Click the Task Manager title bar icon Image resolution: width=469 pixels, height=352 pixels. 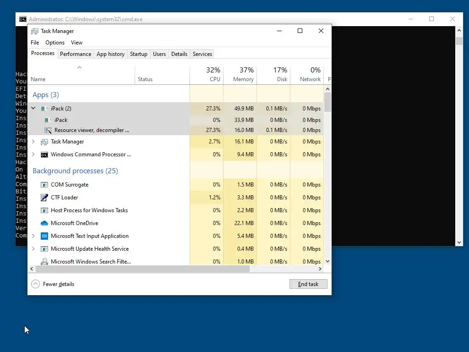point(35,31)
